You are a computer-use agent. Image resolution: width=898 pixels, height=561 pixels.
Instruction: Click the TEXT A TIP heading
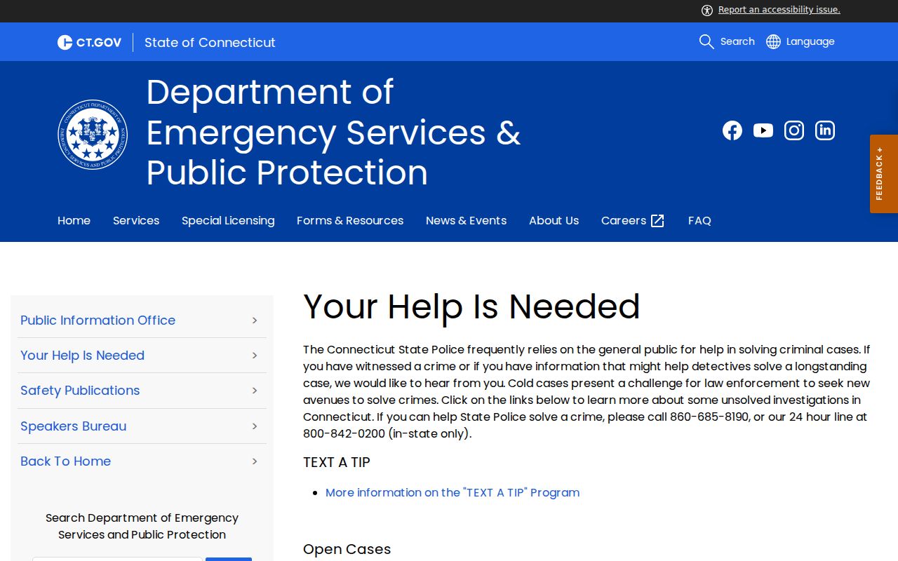click(337, 462)
